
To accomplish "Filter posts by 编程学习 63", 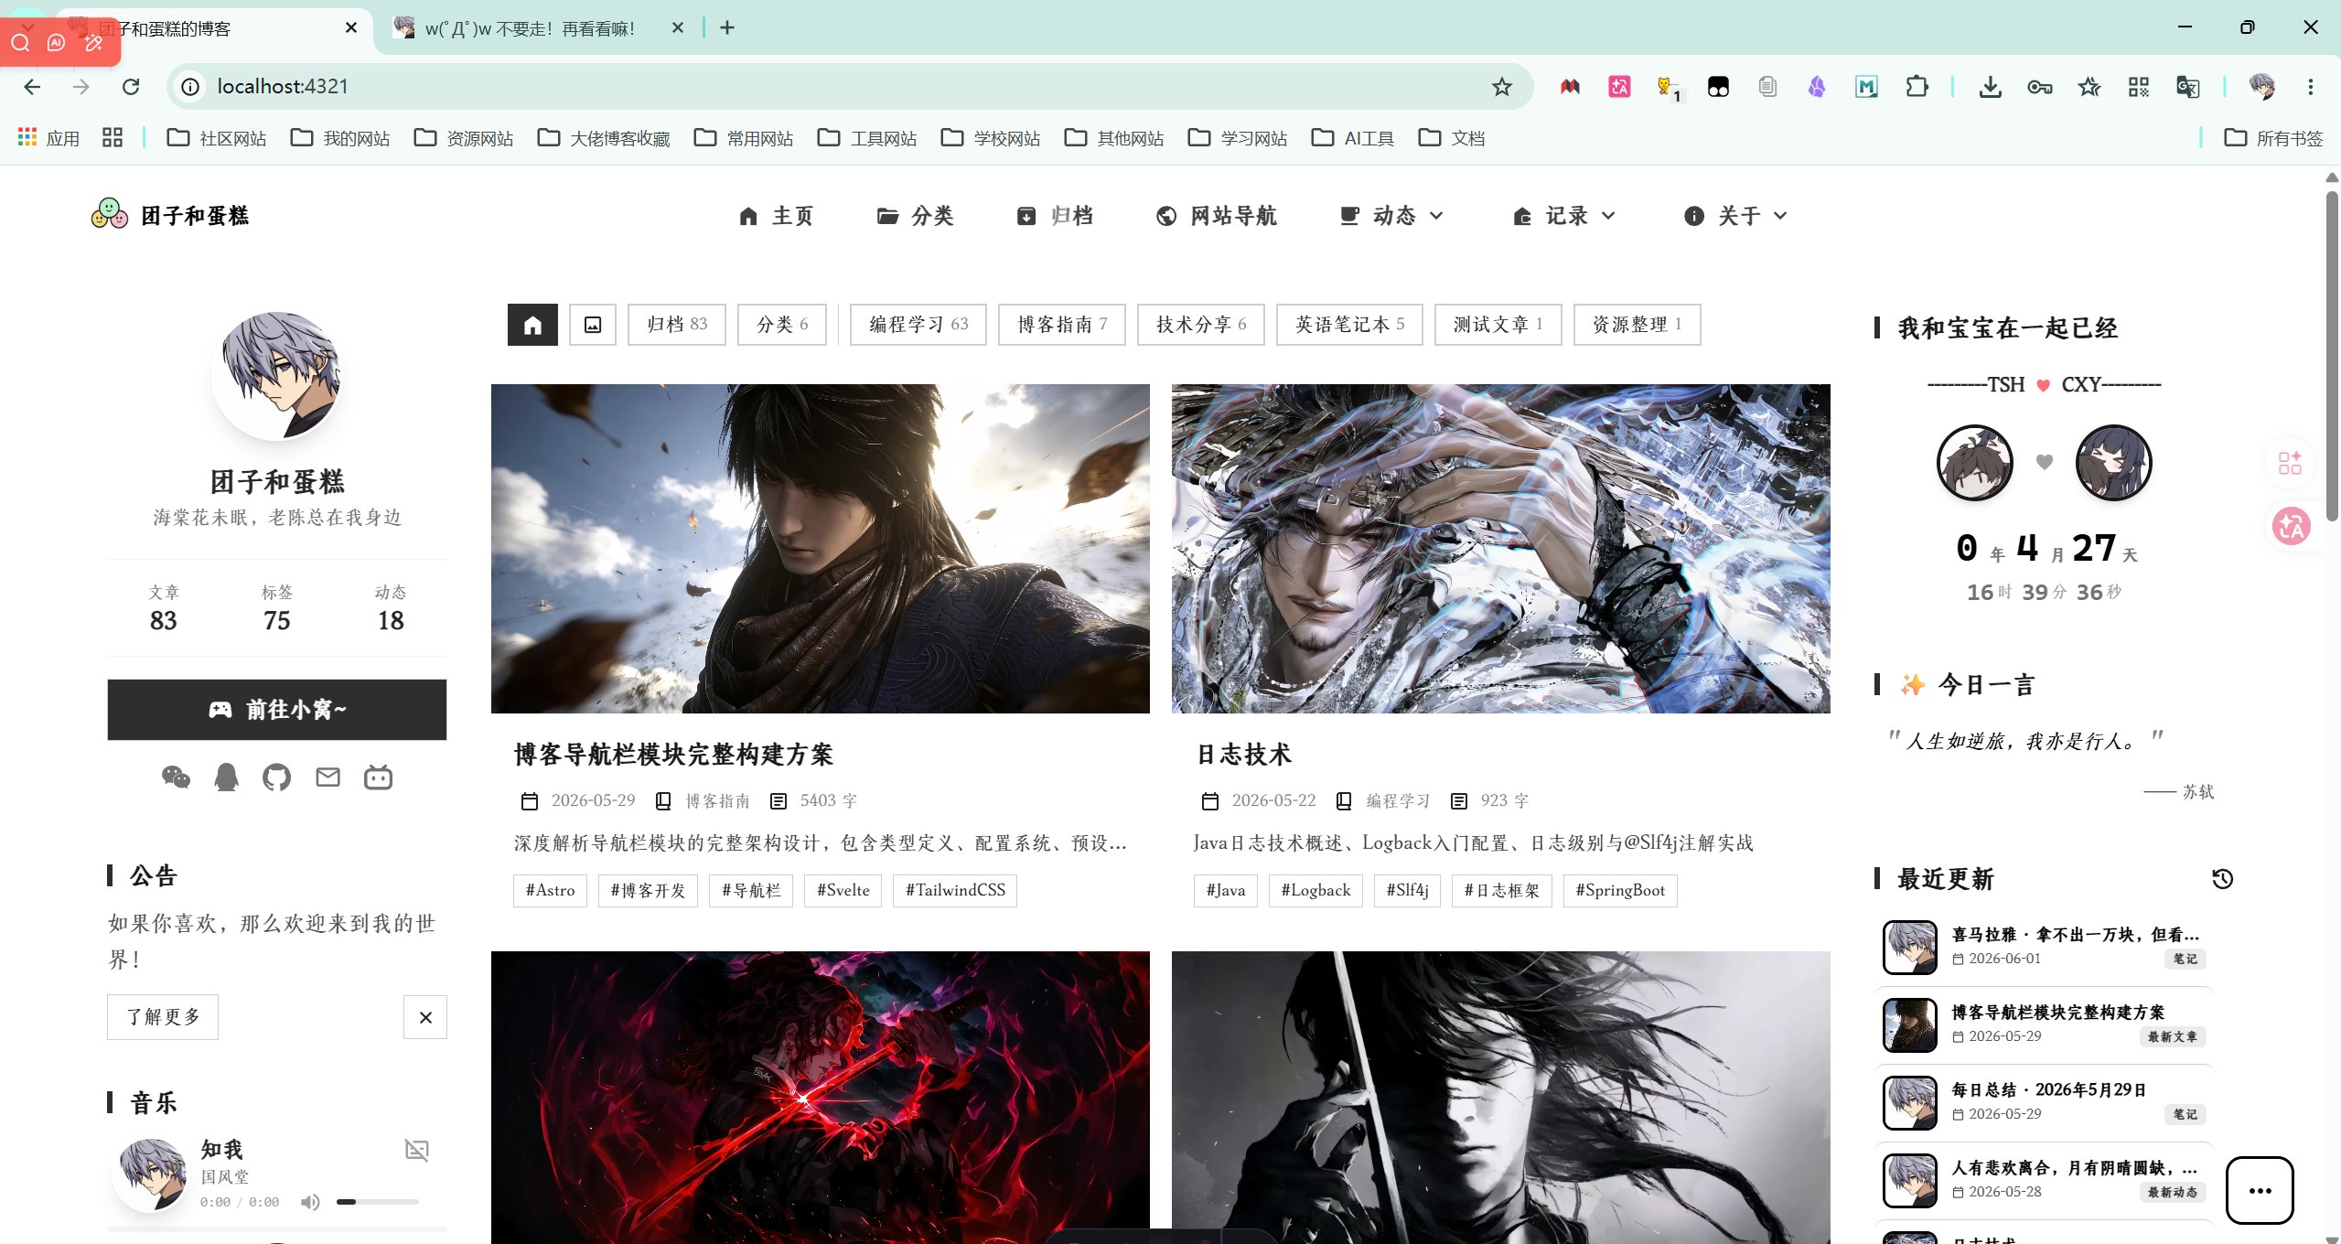I will pos(918,325).
